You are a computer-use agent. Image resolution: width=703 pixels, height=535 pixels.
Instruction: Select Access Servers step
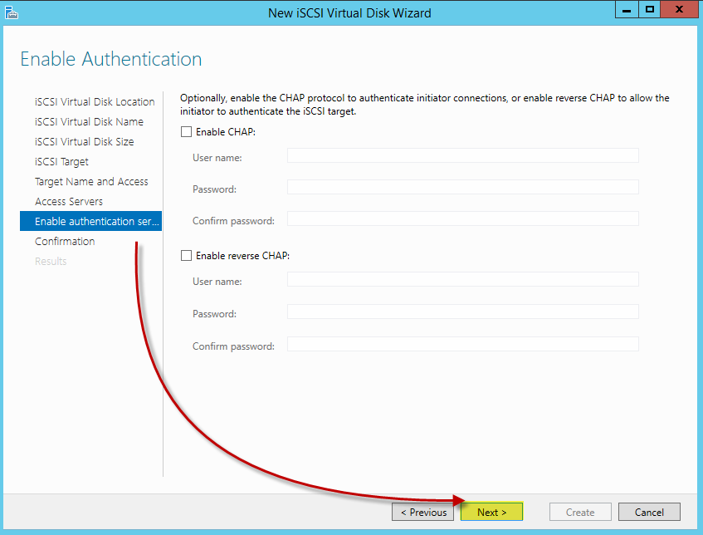click(69, 202)
